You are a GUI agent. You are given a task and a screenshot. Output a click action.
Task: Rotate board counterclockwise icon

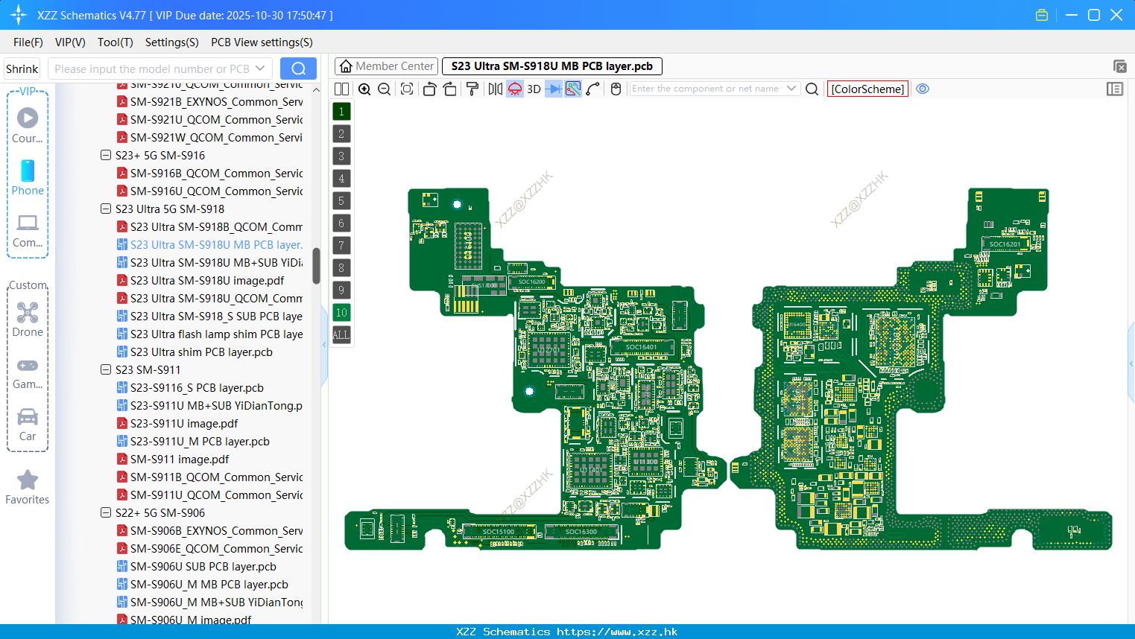click(x=429, y=89)
